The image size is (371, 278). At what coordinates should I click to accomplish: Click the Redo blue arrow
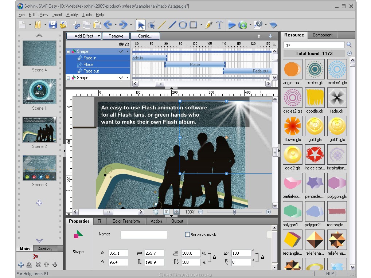click(123, 25)
